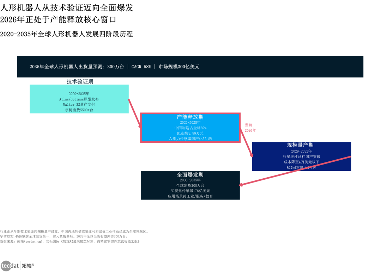Click the red '2026年' label
Image resolution: width=381 pixels, height=272 pixels.
(250, 131)
